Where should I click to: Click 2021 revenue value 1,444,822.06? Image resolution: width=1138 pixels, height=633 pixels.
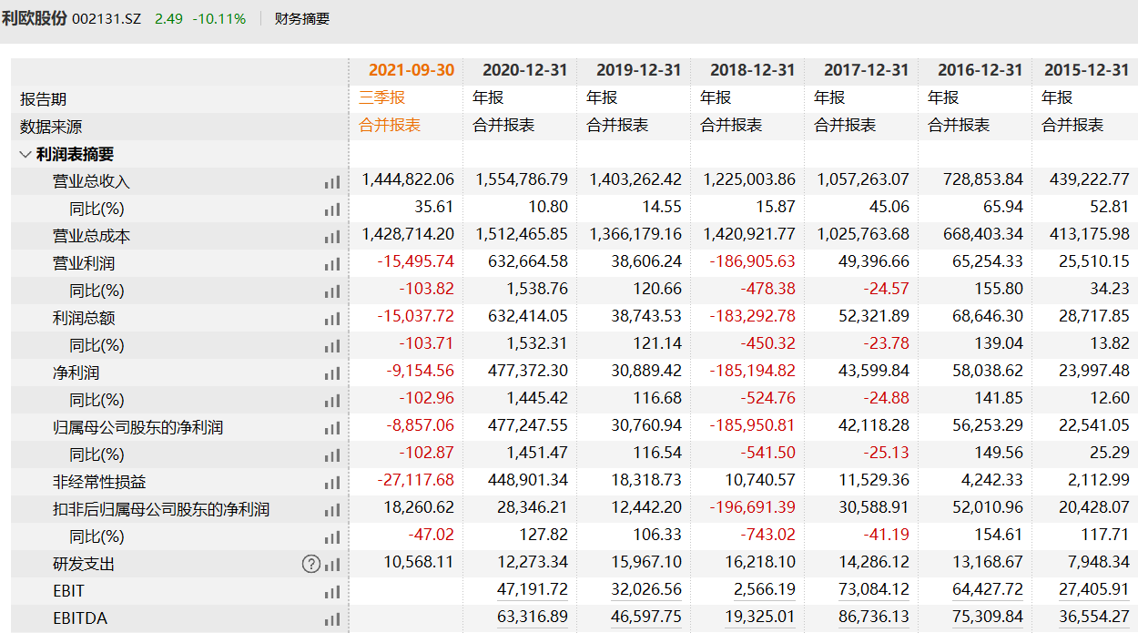point(408,180)
